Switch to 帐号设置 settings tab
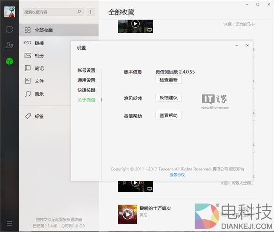Screen dimensions: 274x232 coord(86,70)
